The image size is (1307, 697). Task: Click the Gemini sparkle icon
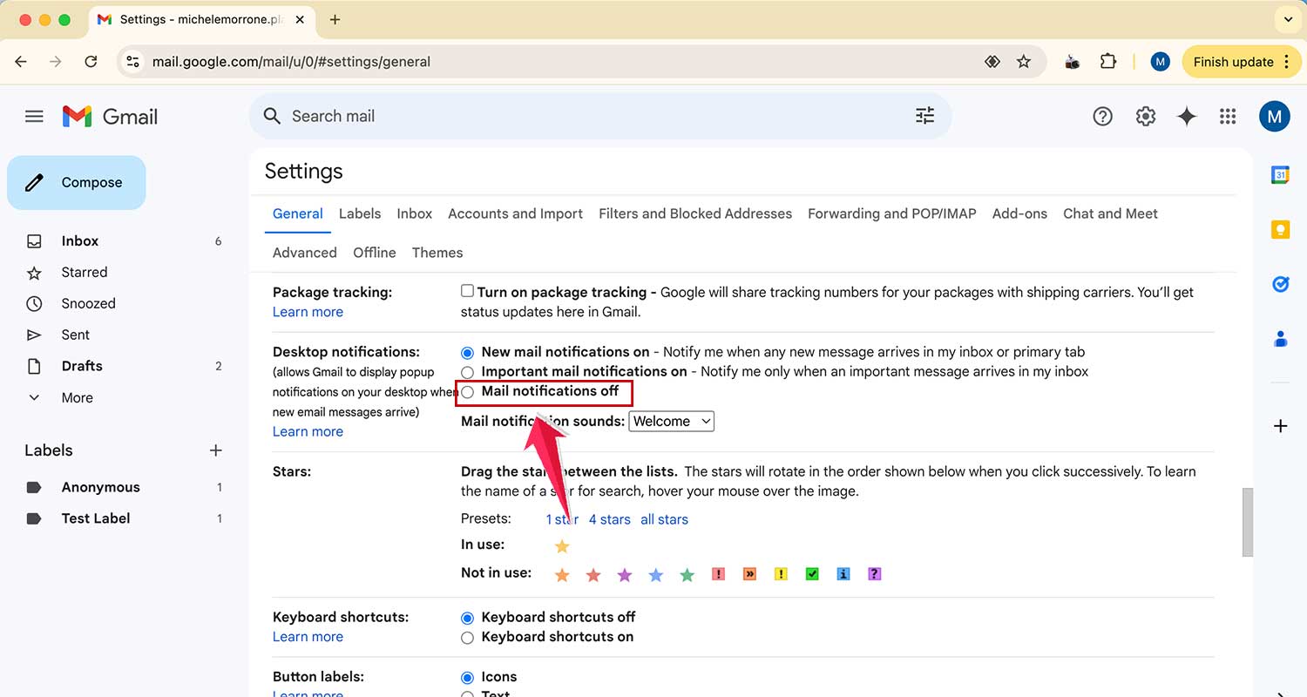point(1187,116)
